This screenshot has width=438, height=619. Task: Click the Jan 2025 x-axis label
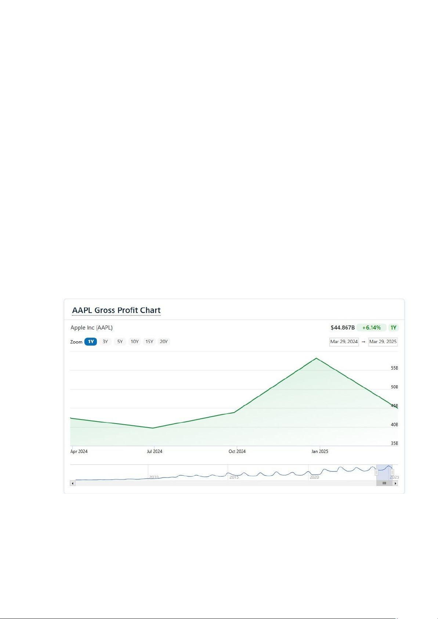pyautogui.click(x=320, y=451)
